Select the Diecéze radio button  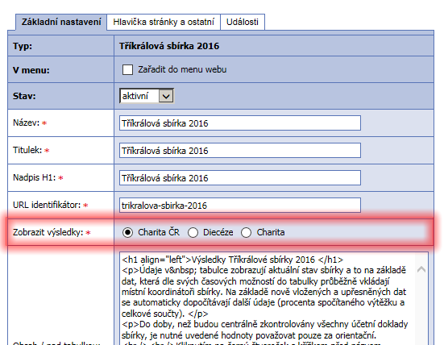pyautogui.click(x=193, y=232)
